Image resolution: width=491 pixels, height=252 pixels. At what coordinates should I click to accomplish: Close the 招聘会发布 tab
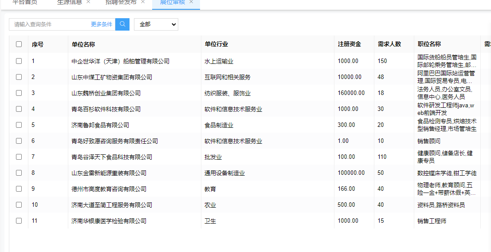point(142,2)
